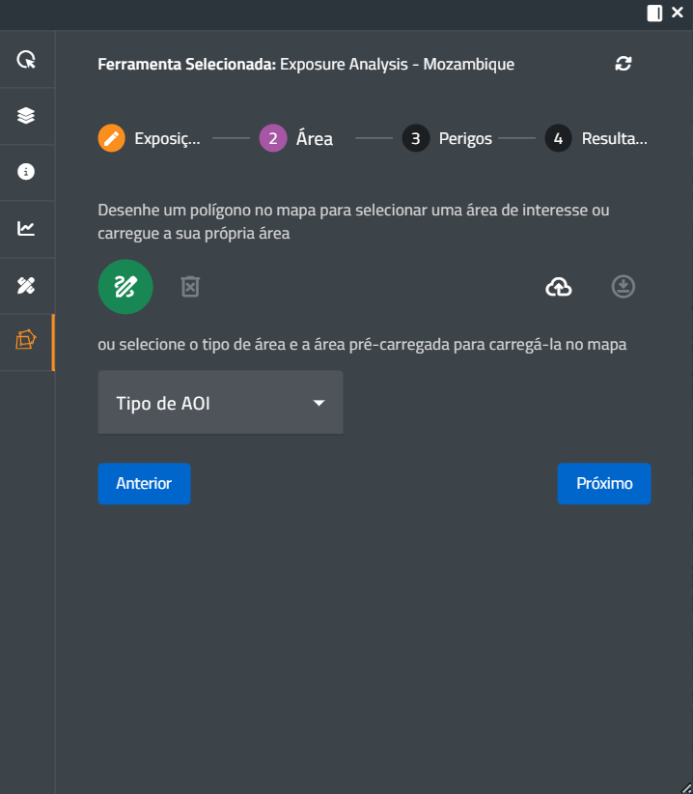Screen dimensions: 693x794
Task: Go to the Exposição step
Action: pos(150,138)
